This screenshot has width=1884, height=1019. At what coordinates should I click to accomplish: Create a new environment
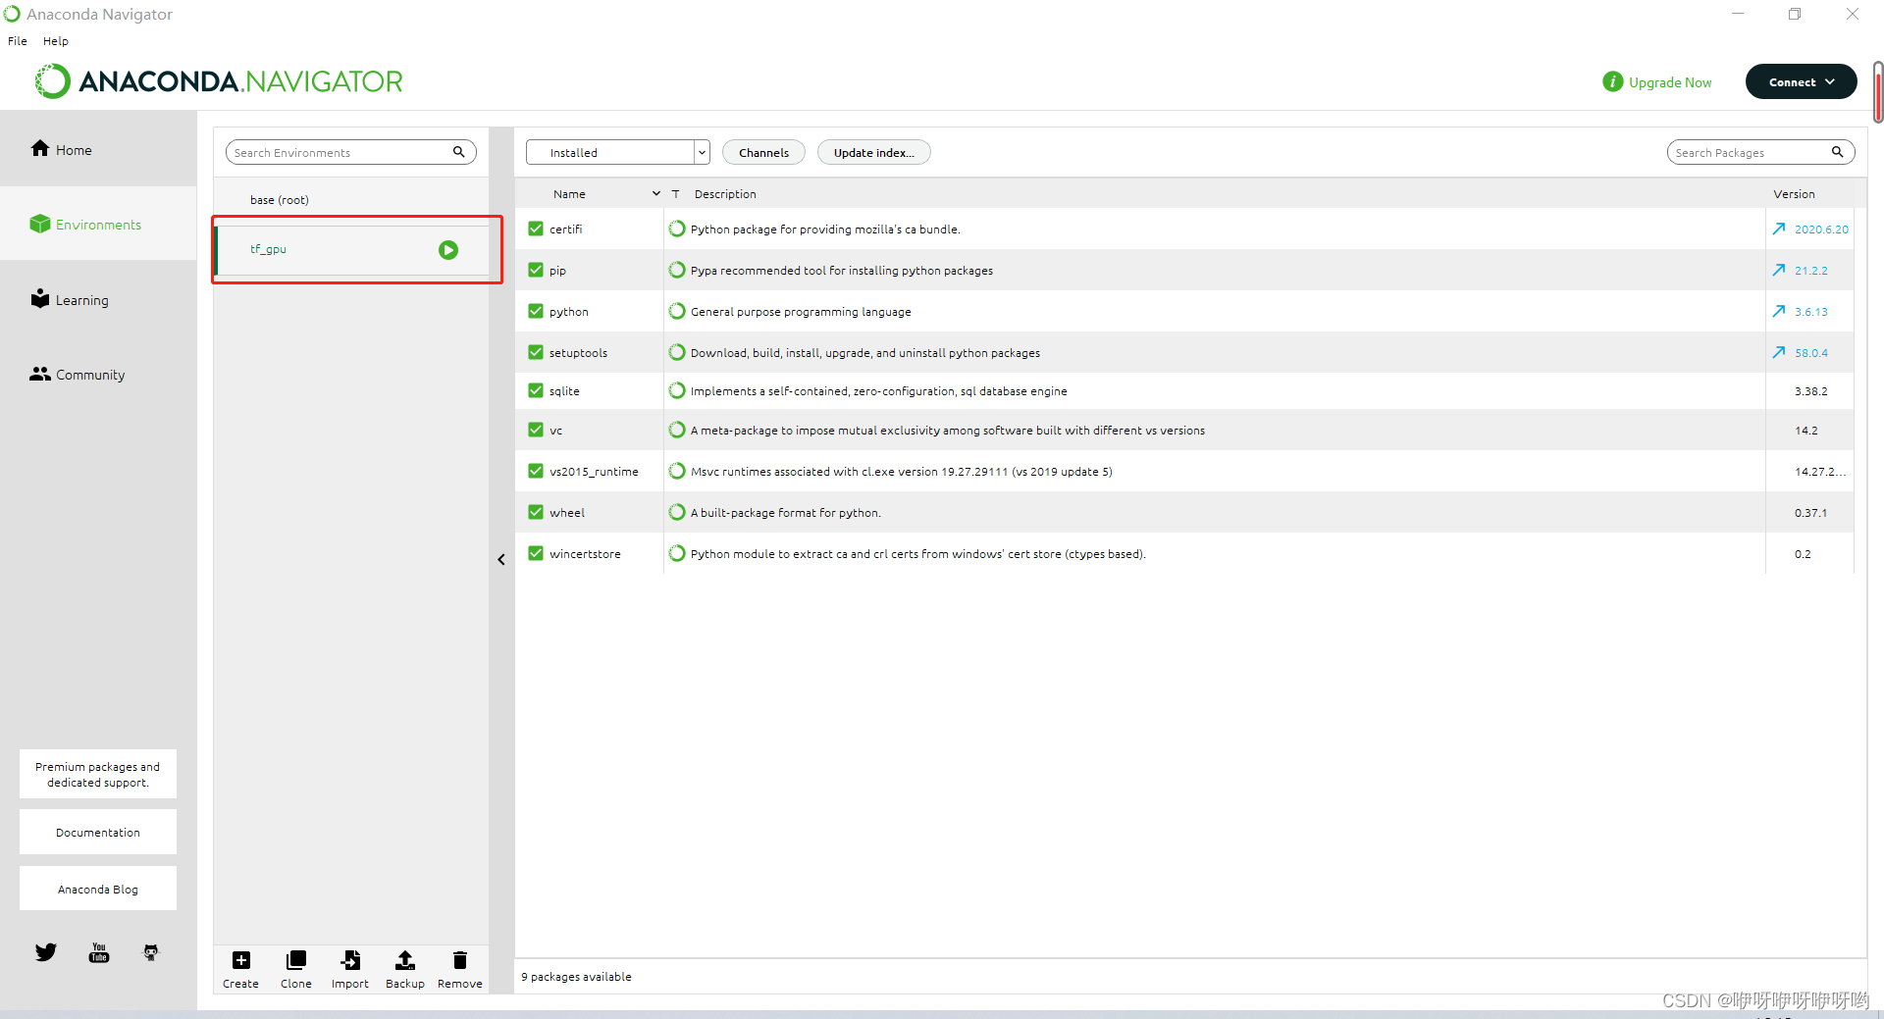click(240, 969)
